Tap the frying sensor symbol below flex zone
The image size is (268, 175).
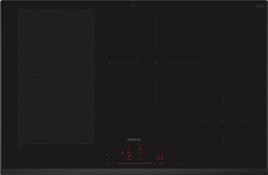(22, 146)
